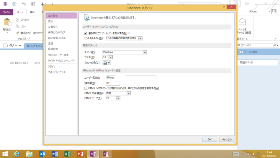The width and height of the screenshot is (280, 158).
Task: Click the email page envelope icon
Action: point(242,22)
